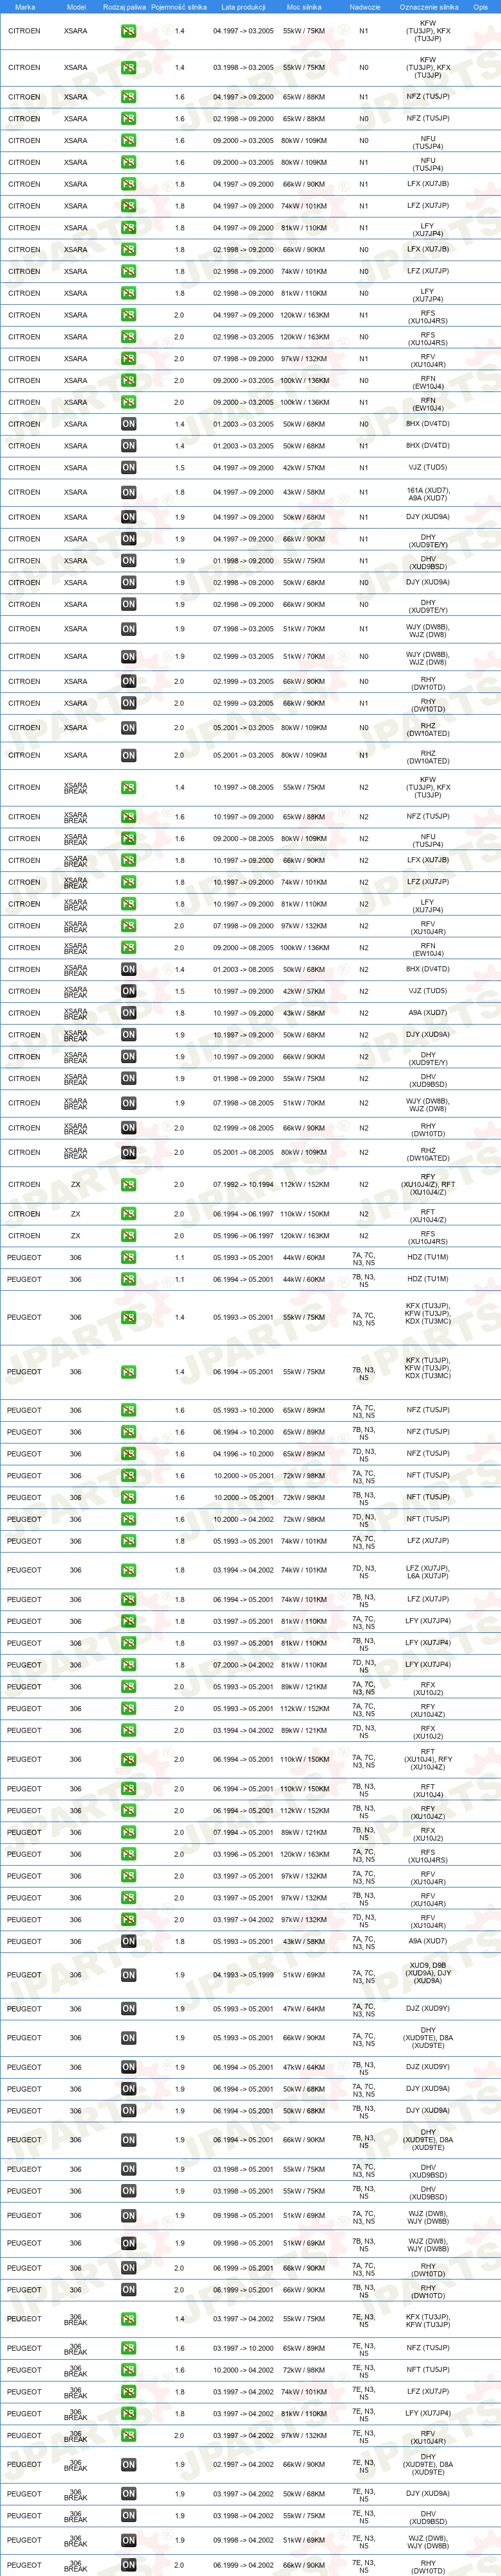The height and width of the screenshot is (2576, 501).
Task: Click '8HX (DV4TD)' in Xsara Break row
Action: (428, 969)
